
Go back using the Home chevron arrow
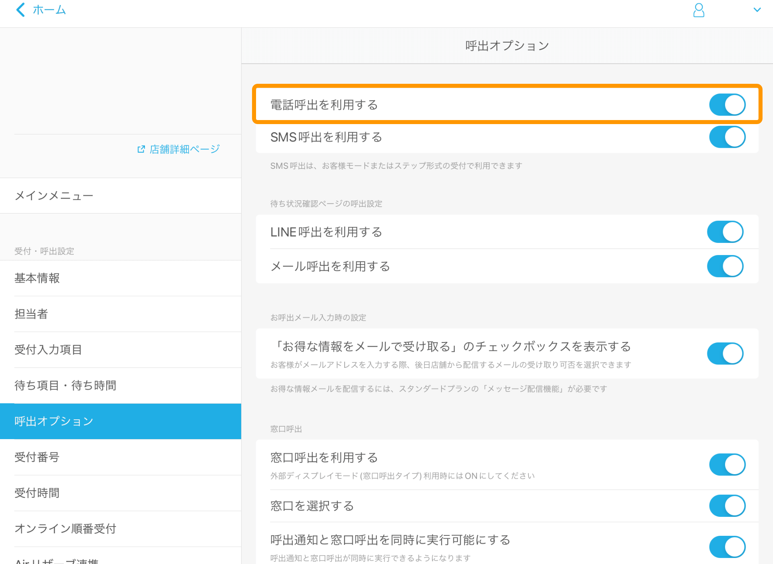click(x=21, y=10)
